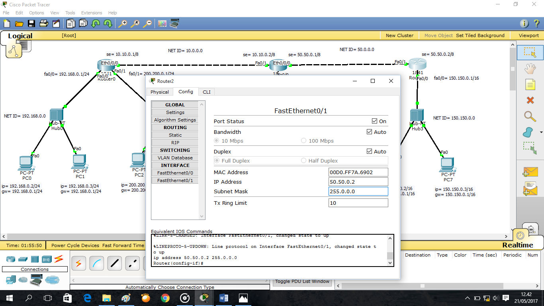The height and width of the screenshot is (306, 544).
Task: Pick the red X Delete tool
Action: tap(530, 100)
